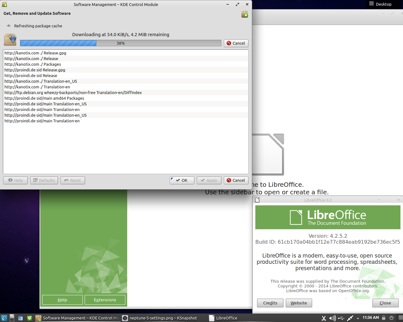Screen dimensions: 403x322
Task: Click Help in LibreOffice Start Center
Action: pos(62,300)
